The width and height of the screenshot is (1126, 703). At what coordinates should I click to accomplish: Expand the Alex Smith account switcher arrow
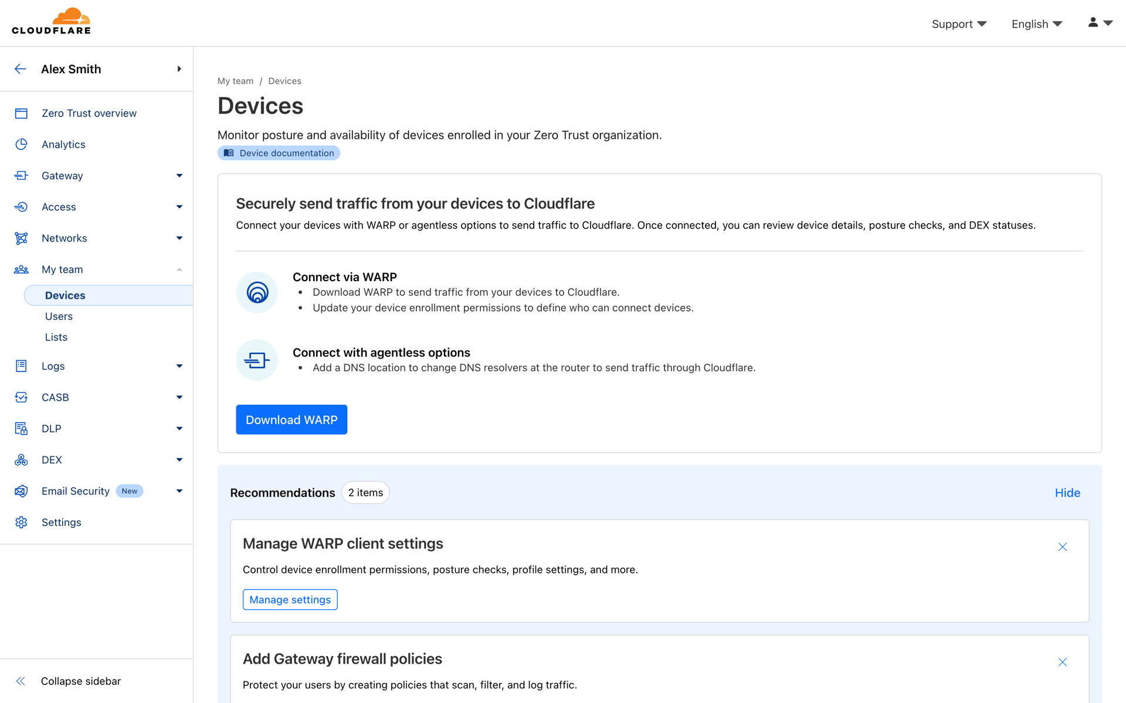[x=179, y=69]
